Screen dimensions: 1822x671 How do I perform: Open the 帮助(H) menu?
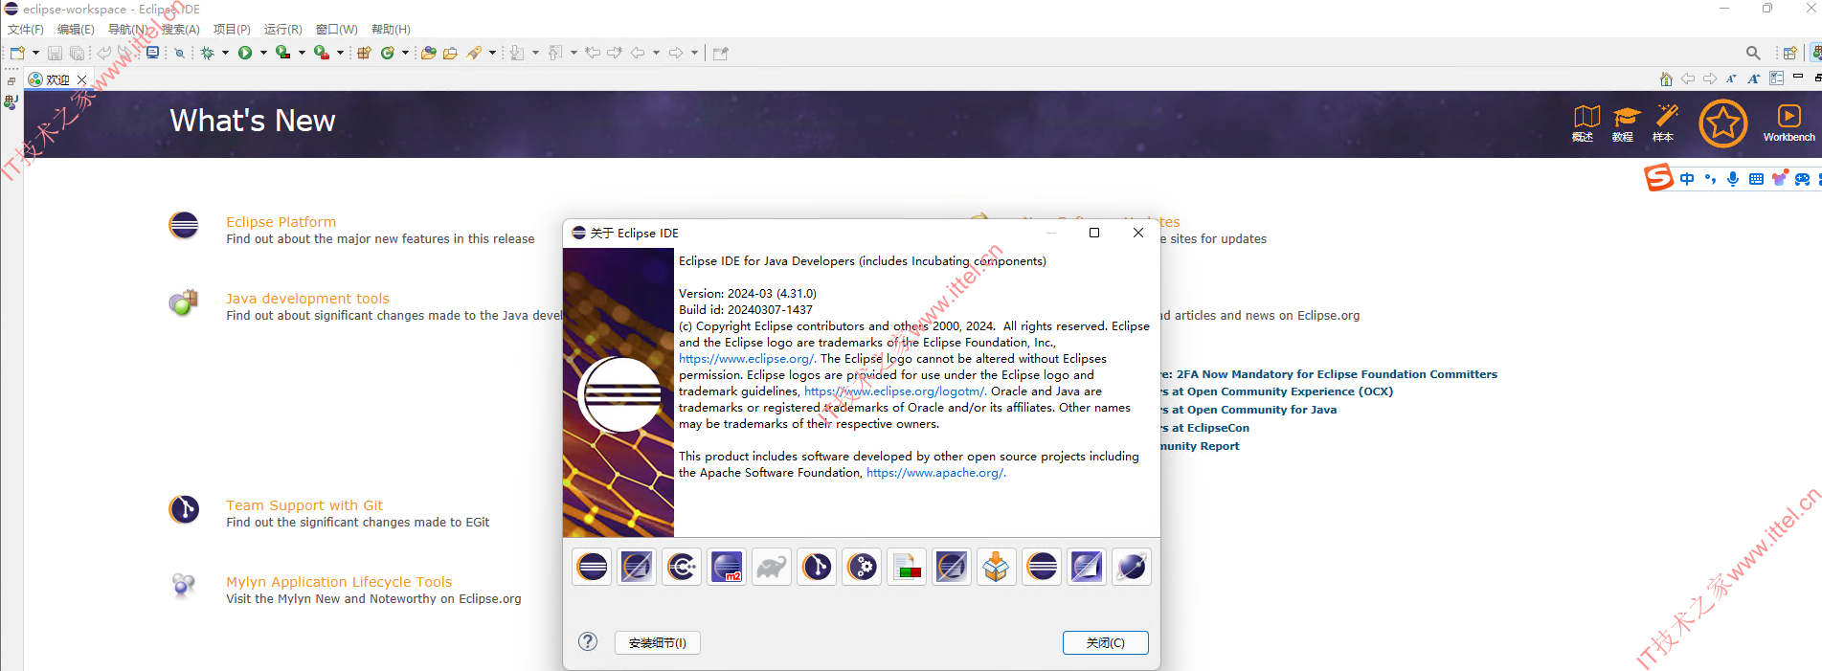(391, 30)
